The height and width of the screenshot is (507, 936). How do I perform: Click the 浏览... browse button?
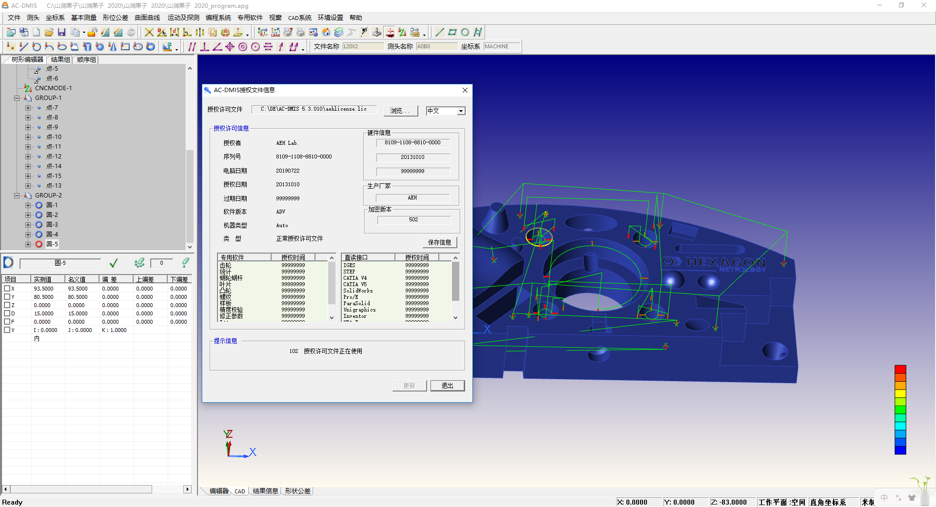(400, 111)
